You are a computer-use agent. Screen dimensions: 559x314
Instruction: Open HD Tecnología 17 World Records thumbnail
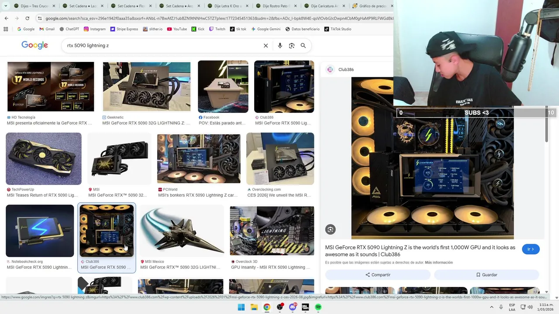click(x=51, y=86)
